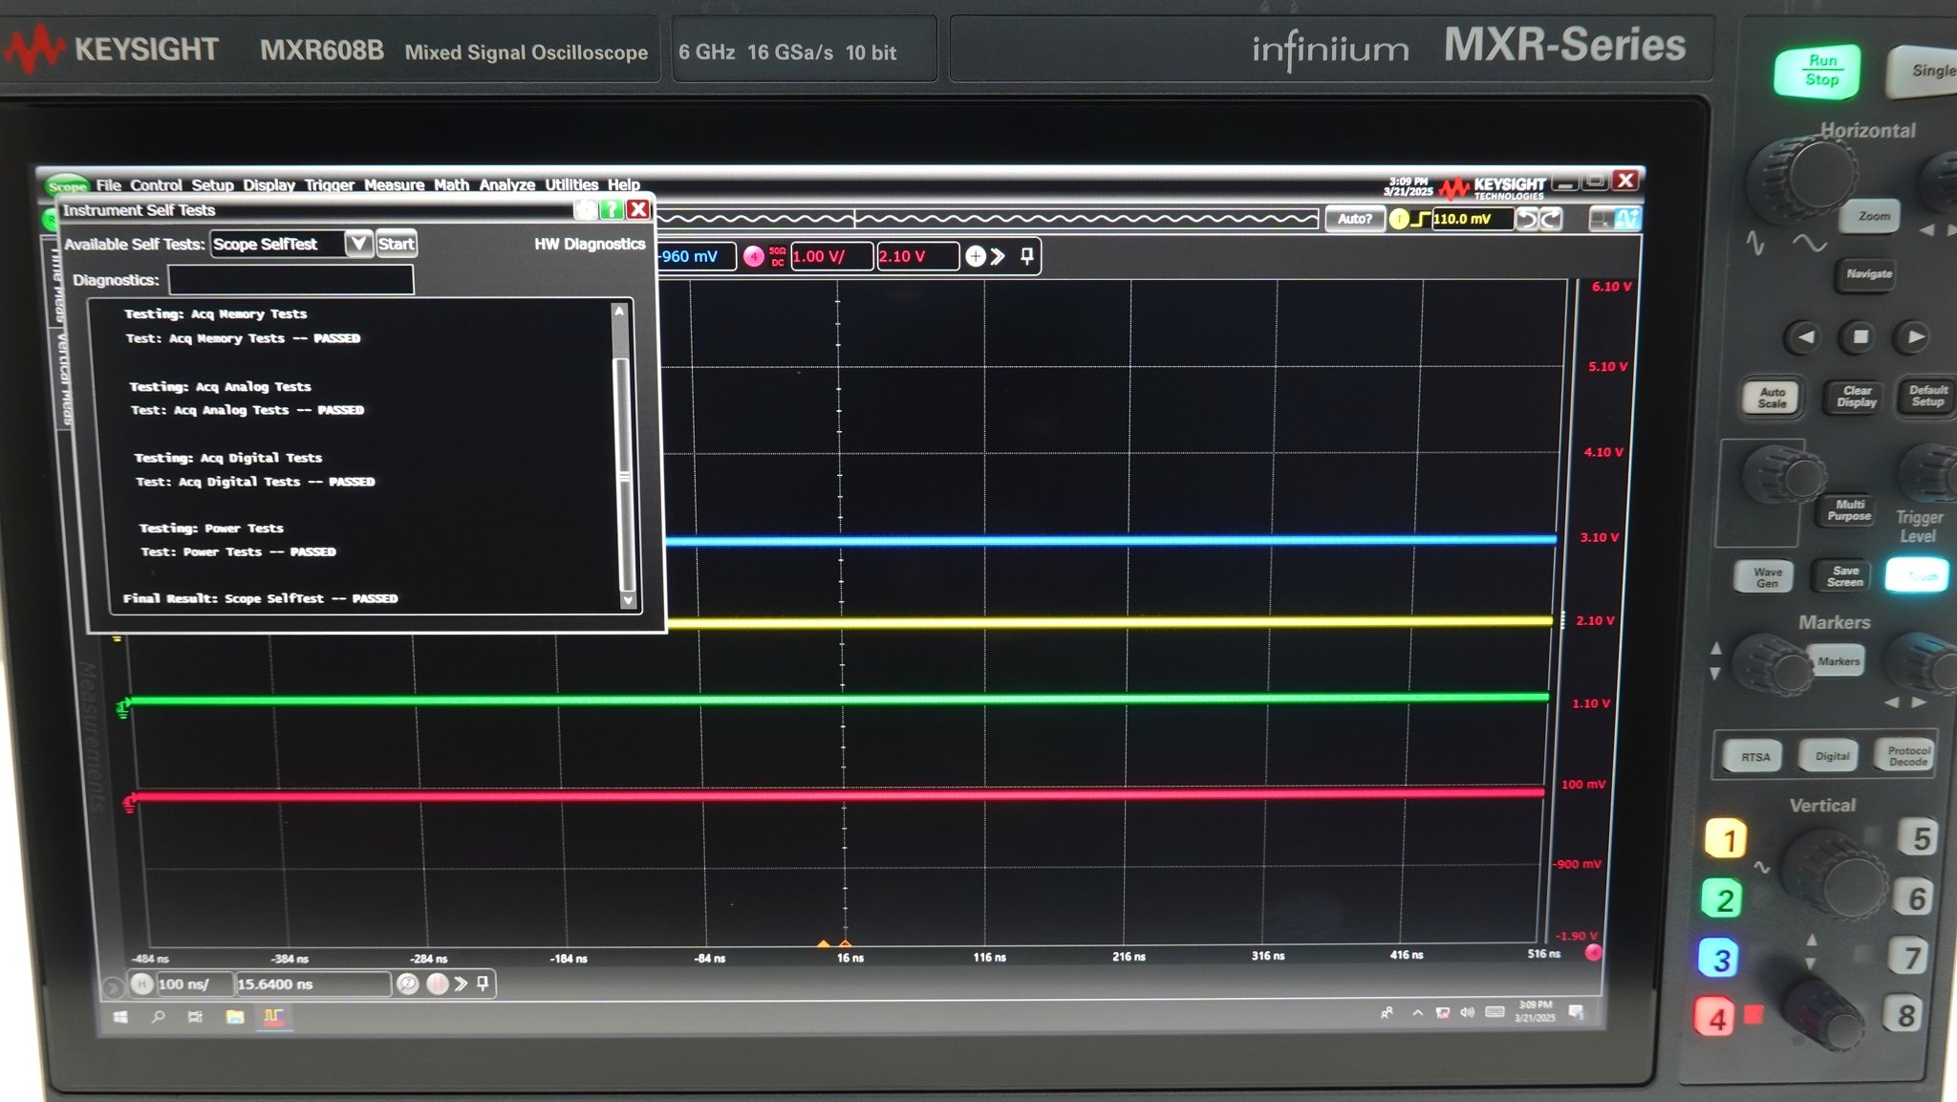Image resolution: width=1957 pixels, height=1102 pixels.
Task: Click the Infiniium scope taskbar icon
Action: coord(273,1017)
